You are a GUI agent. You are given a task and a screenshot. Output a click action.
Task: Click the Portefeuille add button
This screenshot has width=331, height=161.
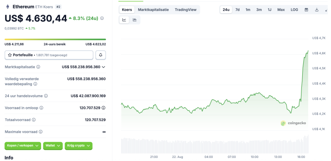(x=49, y=55)
